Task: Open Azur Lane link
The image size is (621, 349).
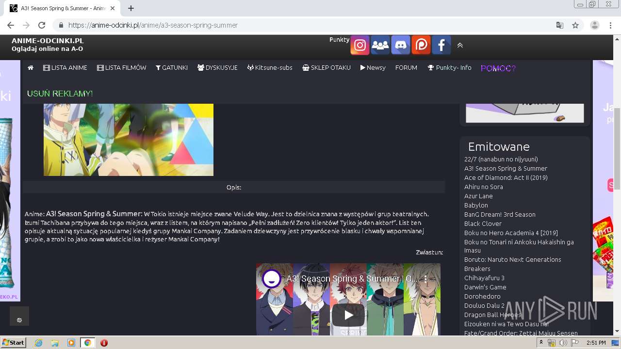Action: 478,196
